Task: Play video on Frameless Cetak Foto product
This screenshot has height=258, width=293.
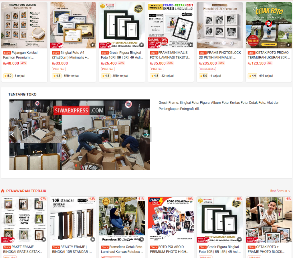Action: coord(142,239)
